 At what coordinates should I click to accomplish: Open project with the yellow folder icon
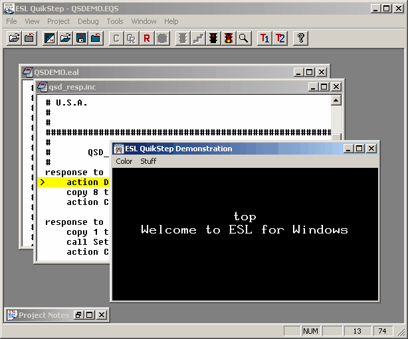pyautogui.click(x=14, y=38)
